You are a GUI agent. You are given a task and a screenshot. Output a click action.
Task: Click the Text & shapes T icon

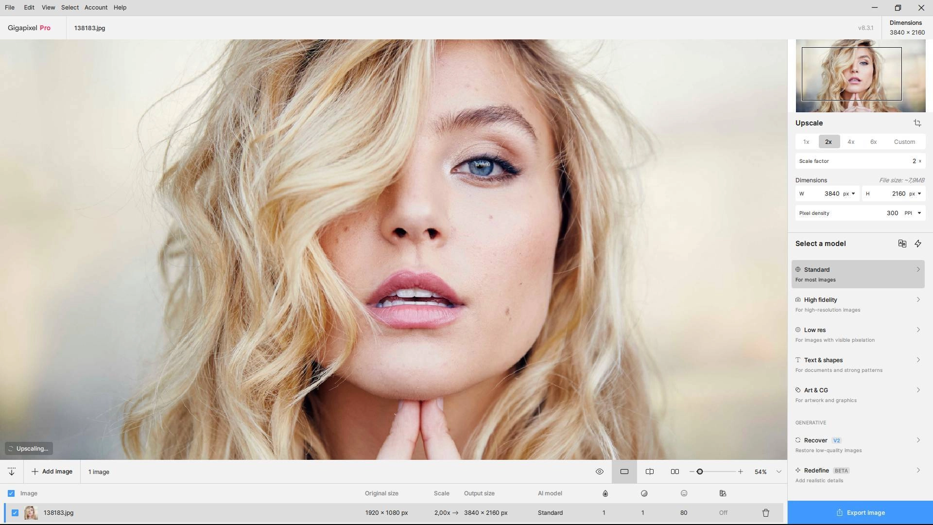tap(798, 360)
